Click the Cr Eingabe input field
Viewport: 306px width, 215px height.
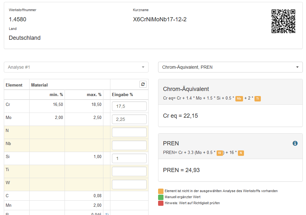click(x=129, y=106)
